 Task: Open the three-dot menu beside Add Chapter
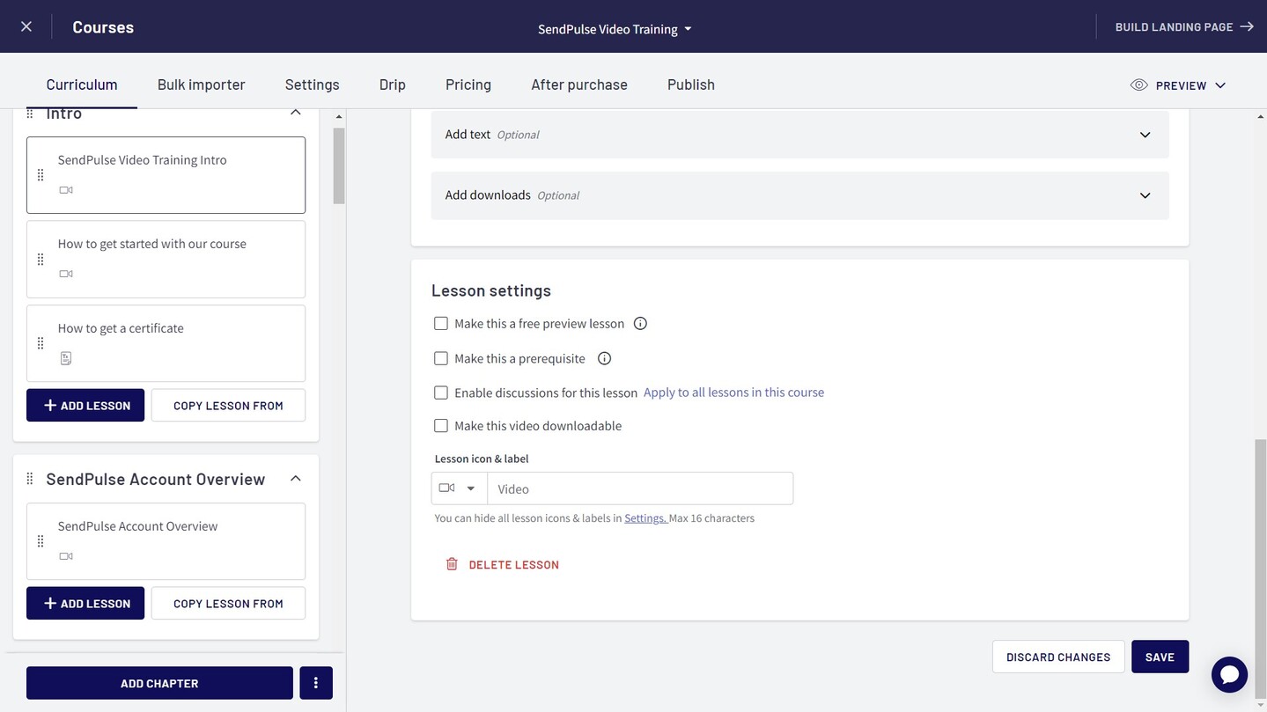[x=314, y=682]
